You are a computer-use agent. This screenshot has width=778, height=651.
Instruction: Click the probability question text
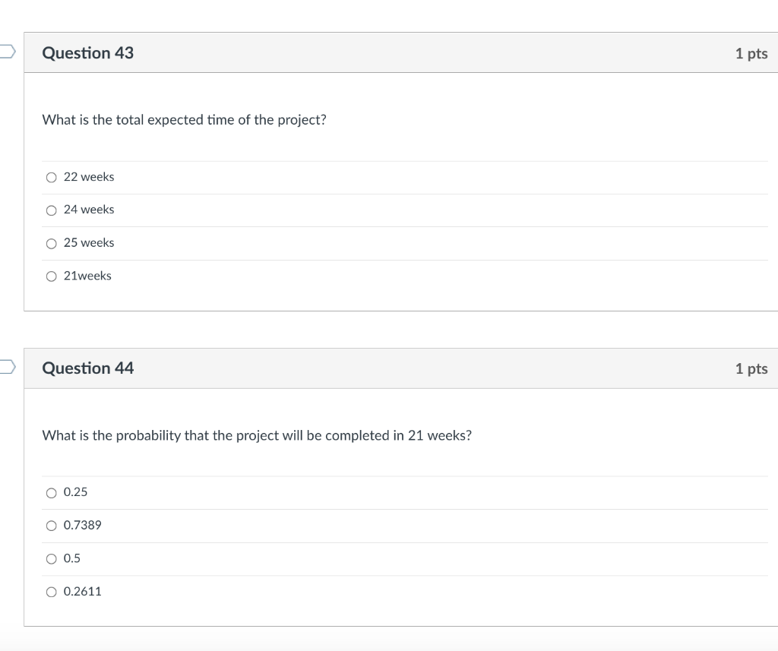pos(257,435)
